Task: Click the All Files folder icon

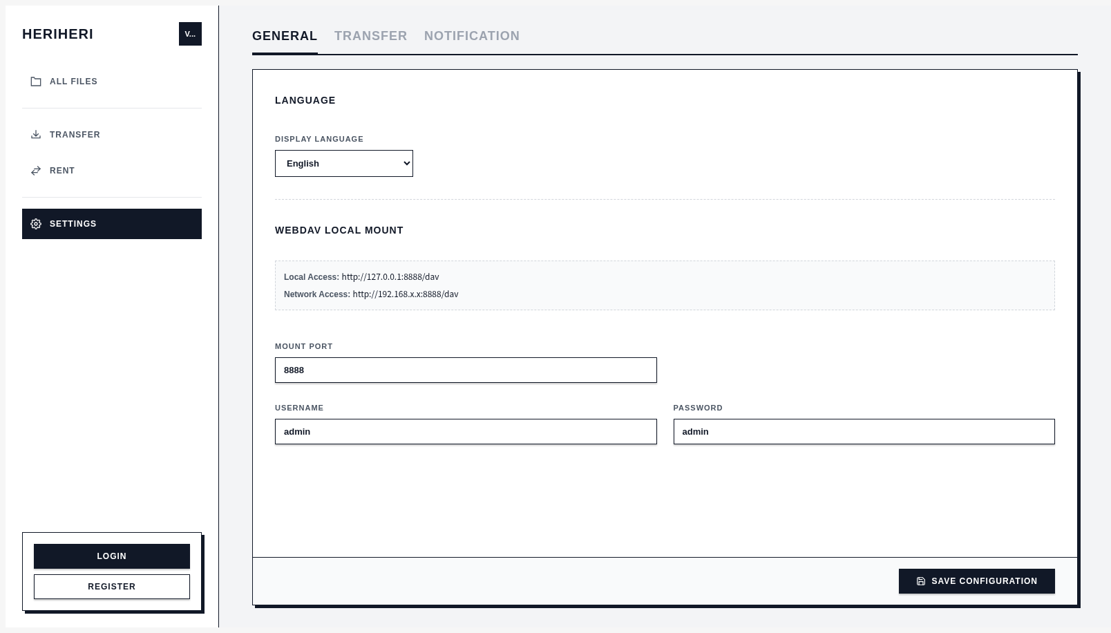Action: [36, 82]
